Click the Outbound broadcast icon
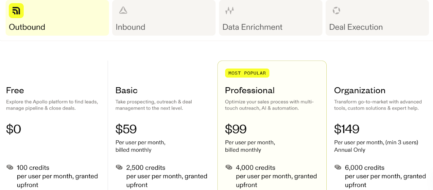This screenshot has height=190, width=433. [x=16, y=11]
